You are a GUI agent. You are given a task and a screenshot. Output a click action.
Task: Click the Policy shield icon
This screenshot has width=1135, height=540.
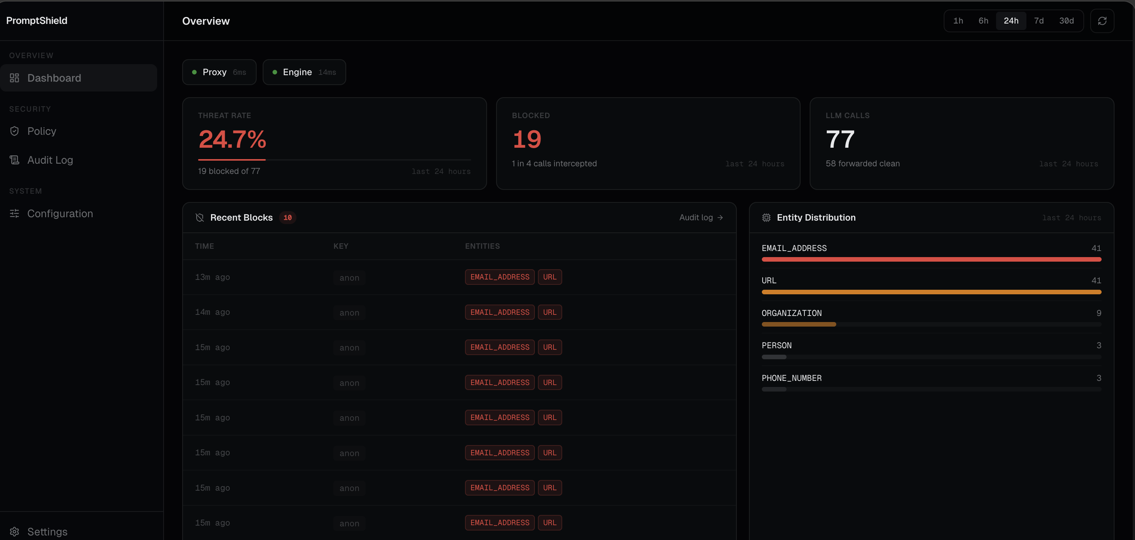[x=14, y=131]
